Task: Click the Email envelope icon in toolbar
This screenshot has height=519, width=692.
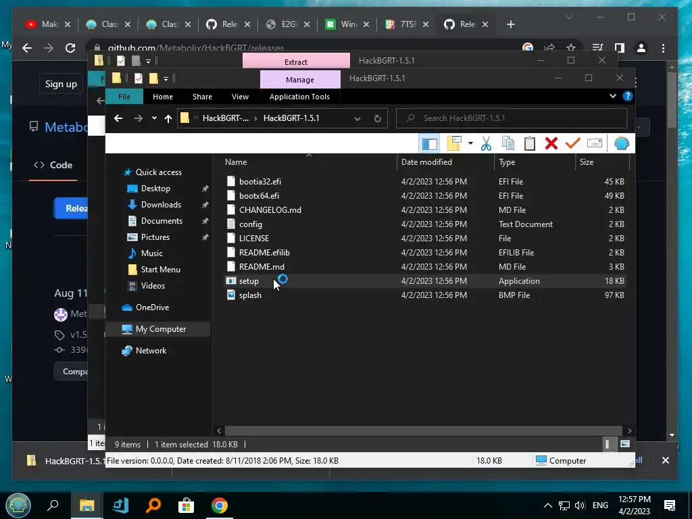Action: click(595, 143)
